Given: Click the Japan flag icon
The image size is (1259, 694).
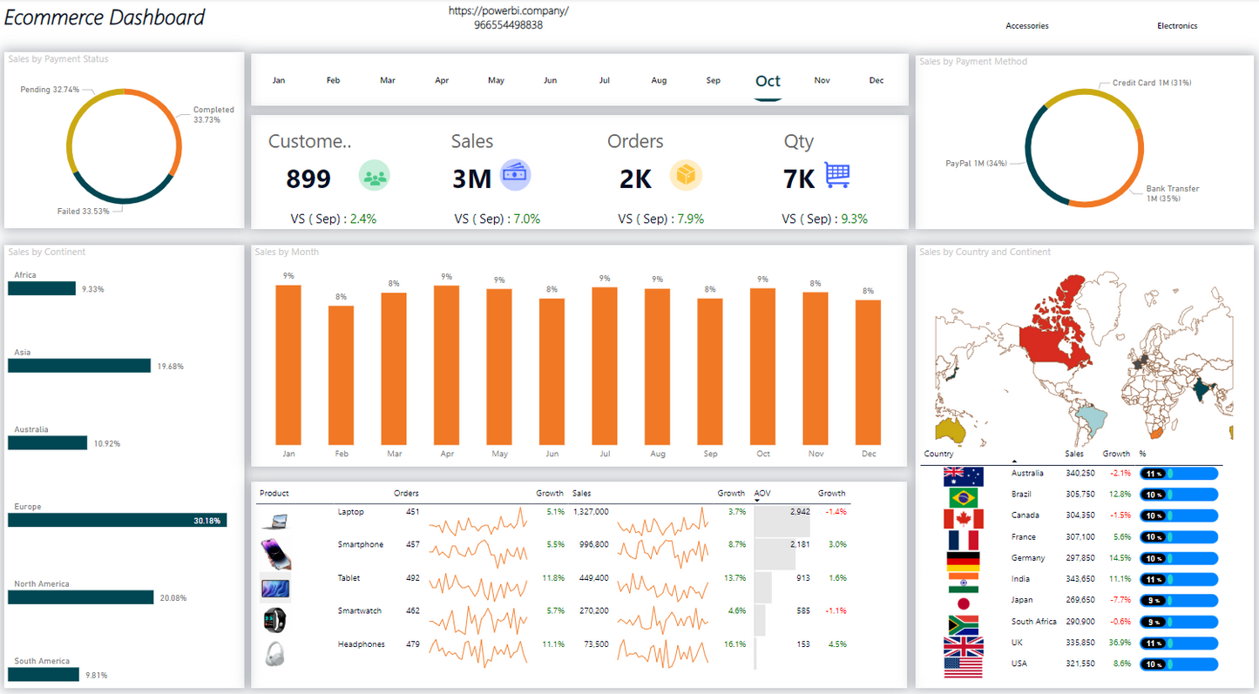Looking at the screenshot, I should 963,603.
